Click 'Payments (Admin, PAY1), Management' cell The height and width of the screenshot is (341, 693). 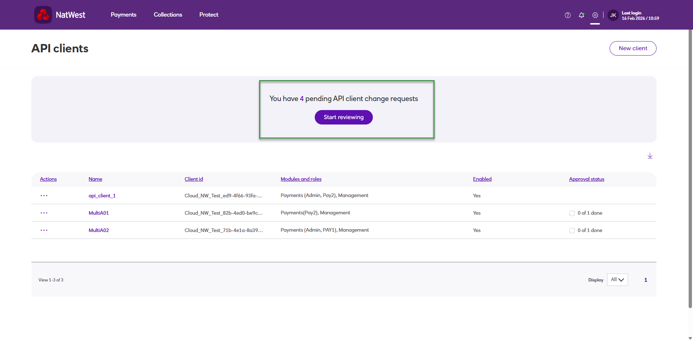pyautogui.click(x=325, y=230)
